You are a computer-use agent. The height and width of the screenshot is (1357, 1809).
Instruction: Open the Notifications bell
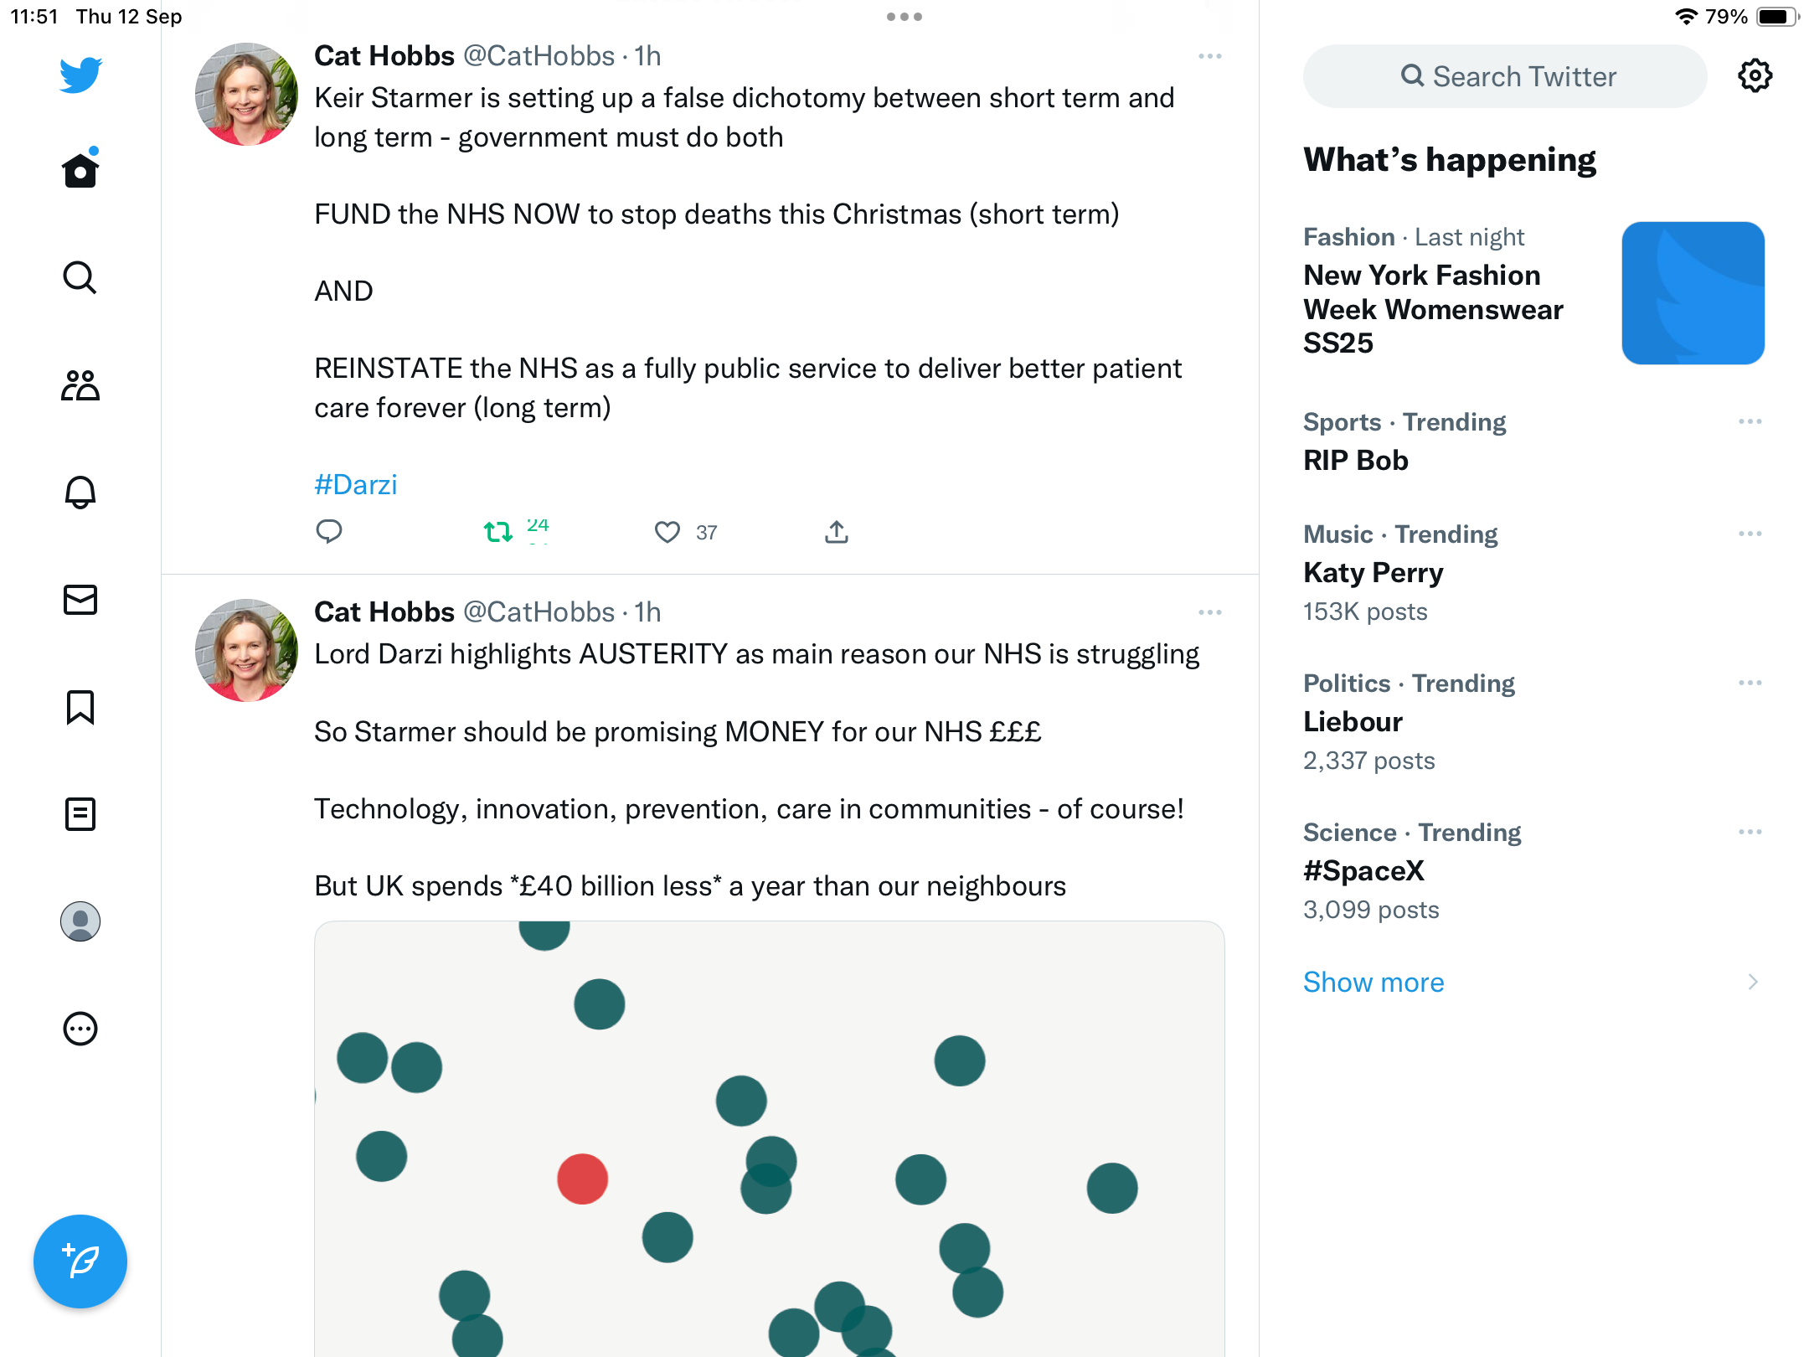pos(80,492)
